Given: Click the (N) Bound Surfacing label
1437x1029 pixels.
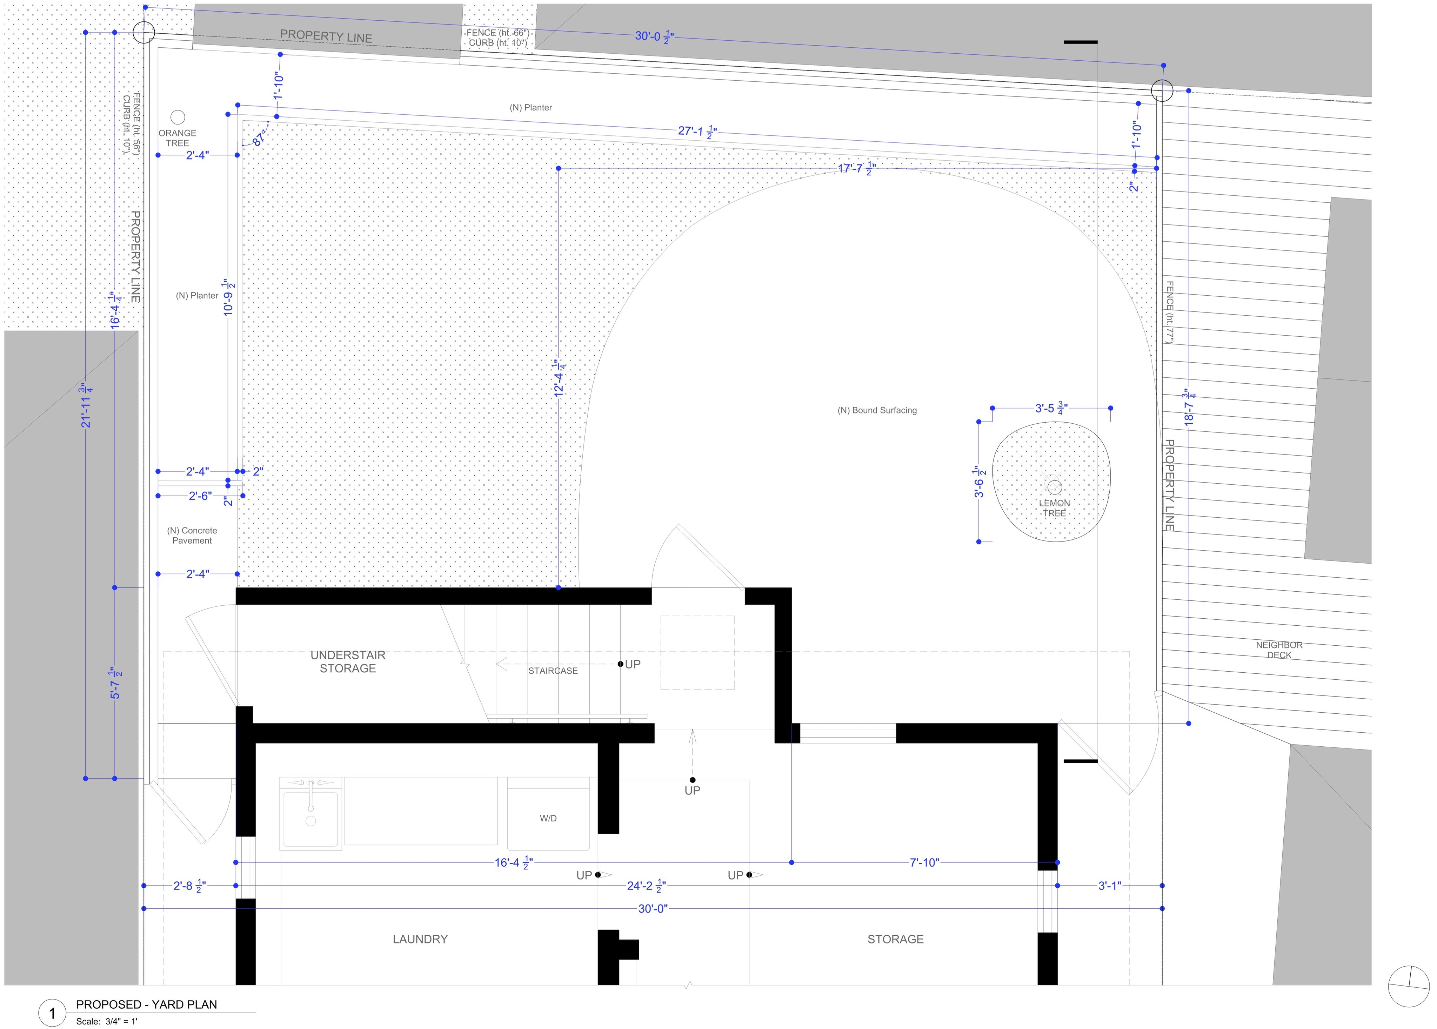Looking at the screenshot, I should point(877,410).
